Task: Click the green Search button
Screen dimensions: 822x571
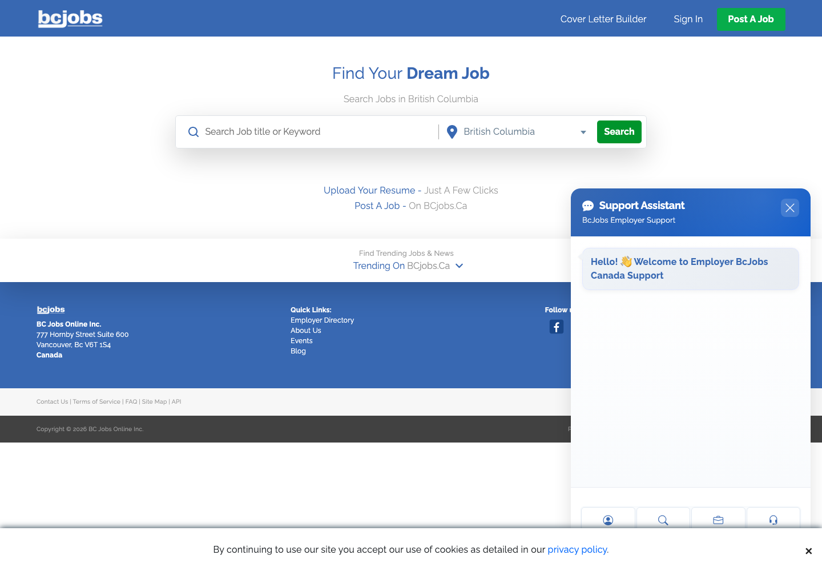Action: coord(619,132)
